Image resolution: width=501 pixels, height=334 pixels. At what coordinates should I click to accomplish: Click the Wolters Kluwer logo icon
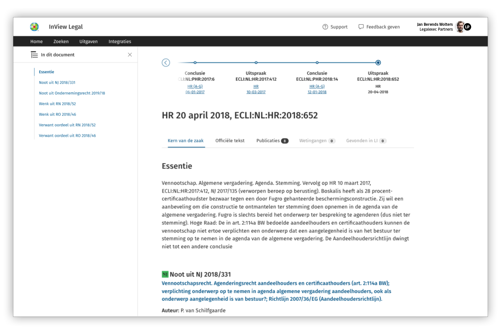point(34,27)
